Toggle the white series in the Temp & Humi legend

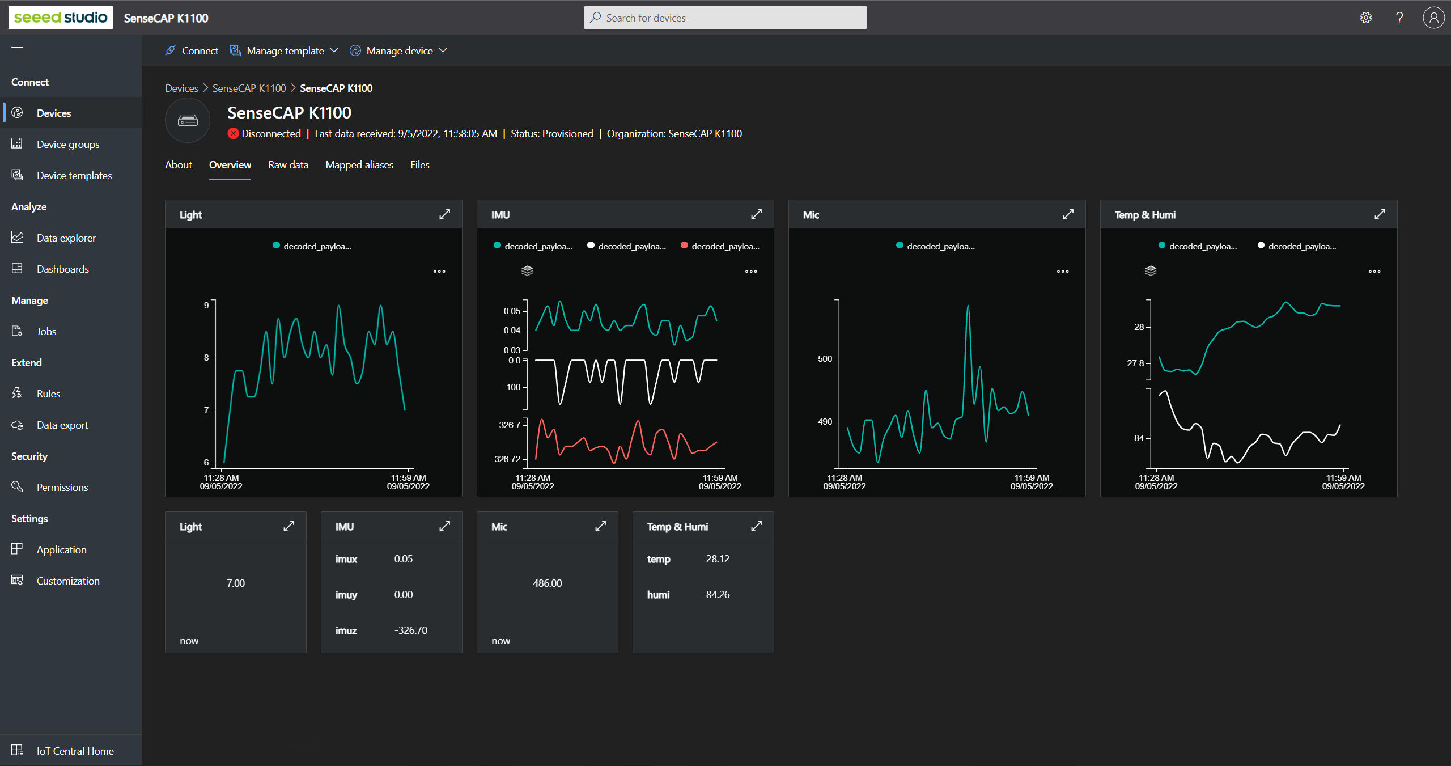(1297, 246)
